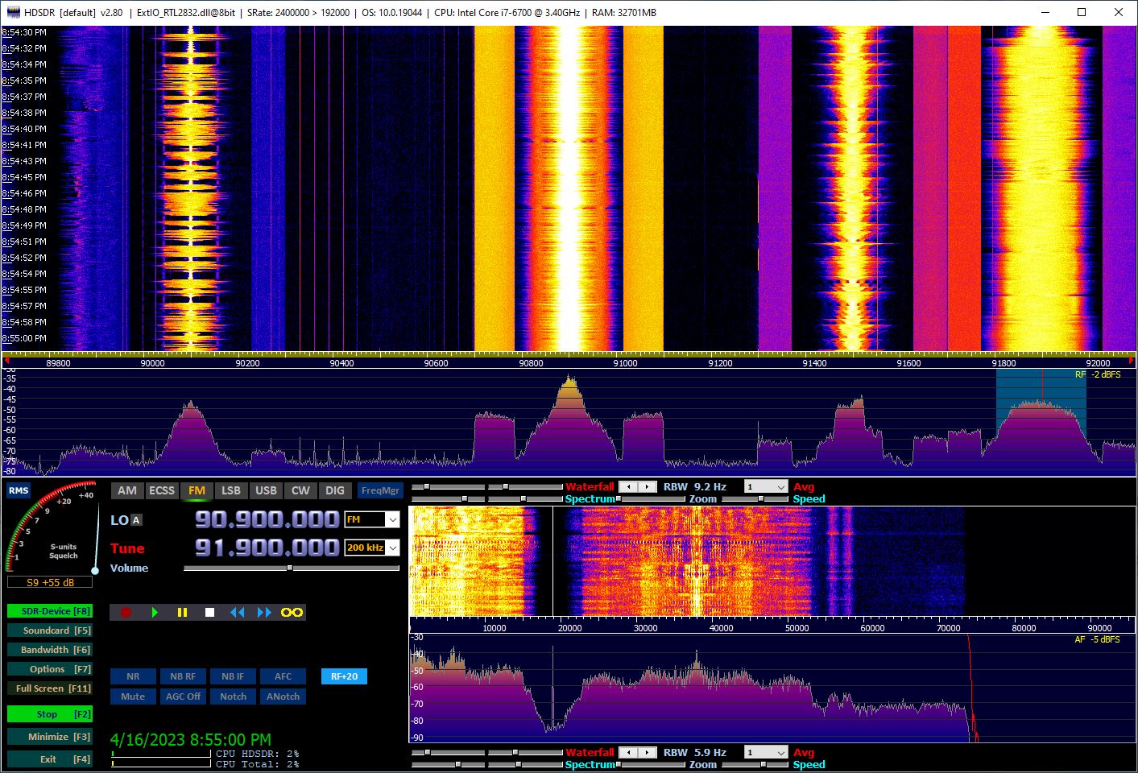This screenshot has width=1138, height=773.
Task: Switch to USB mode
Action: pos(266,490)
